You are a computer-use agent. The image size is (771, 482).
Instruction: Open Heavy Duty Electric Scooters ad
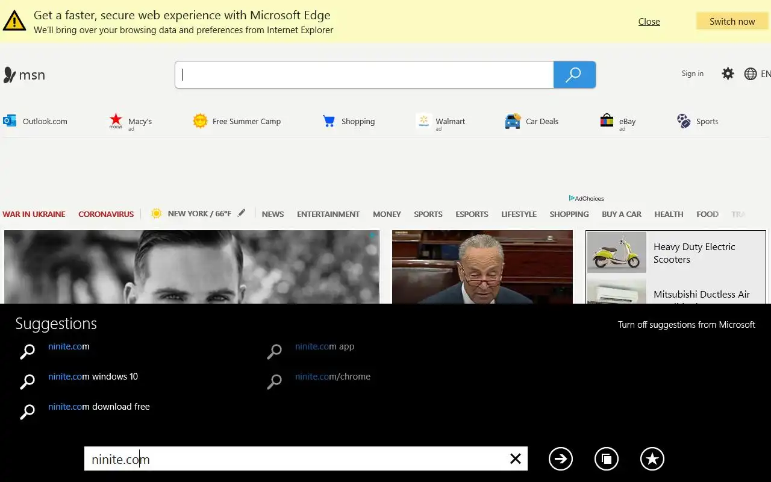click(695, 253)
